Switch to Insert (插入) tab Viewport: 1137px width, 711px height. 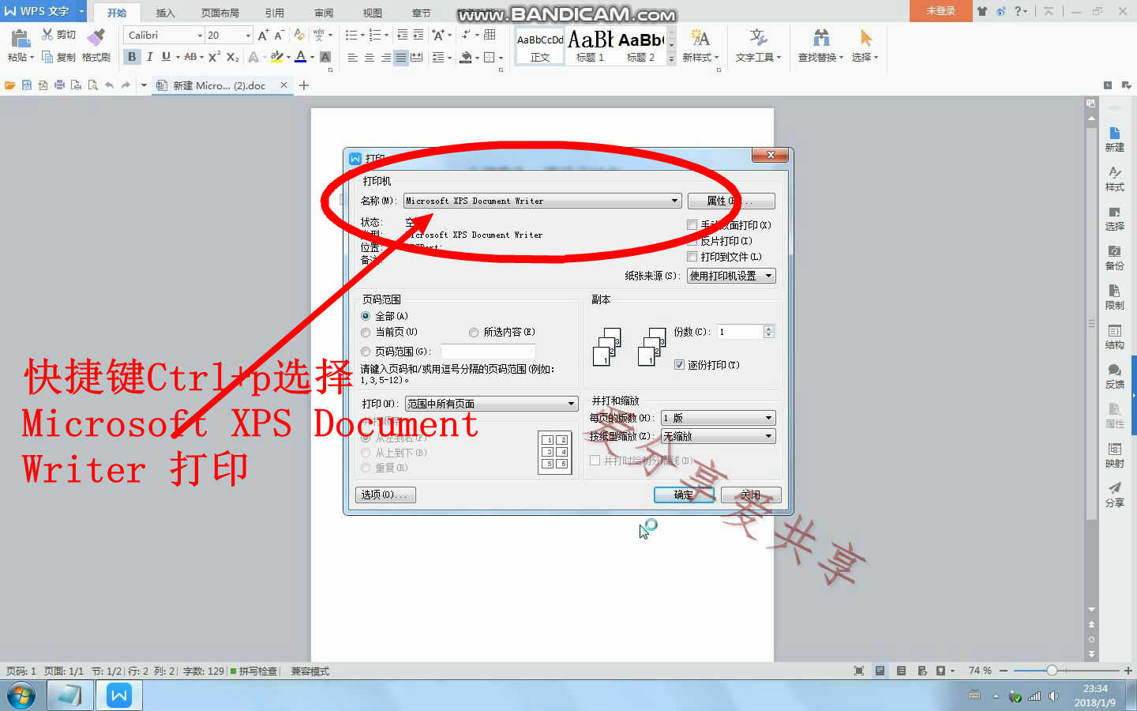(x=165, y=13)
